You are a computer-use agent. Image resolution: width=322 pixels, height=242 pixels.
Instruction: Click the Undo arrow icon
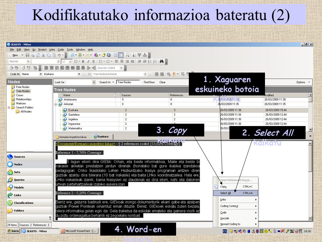coord(59,55)
